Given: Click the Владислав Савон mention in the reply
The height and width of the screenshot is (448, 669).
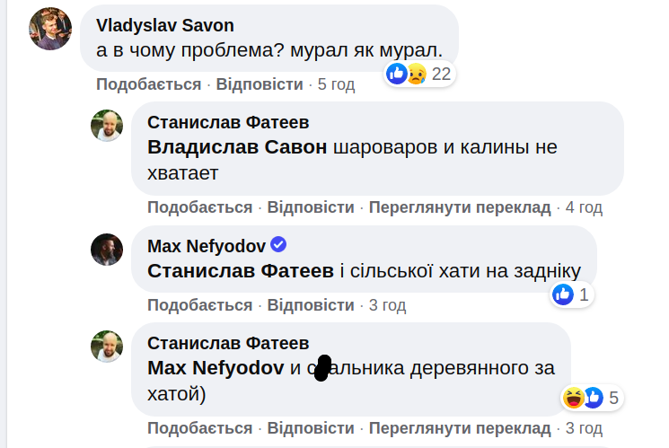Looking at the screenshot, I should tap(236, 148).
